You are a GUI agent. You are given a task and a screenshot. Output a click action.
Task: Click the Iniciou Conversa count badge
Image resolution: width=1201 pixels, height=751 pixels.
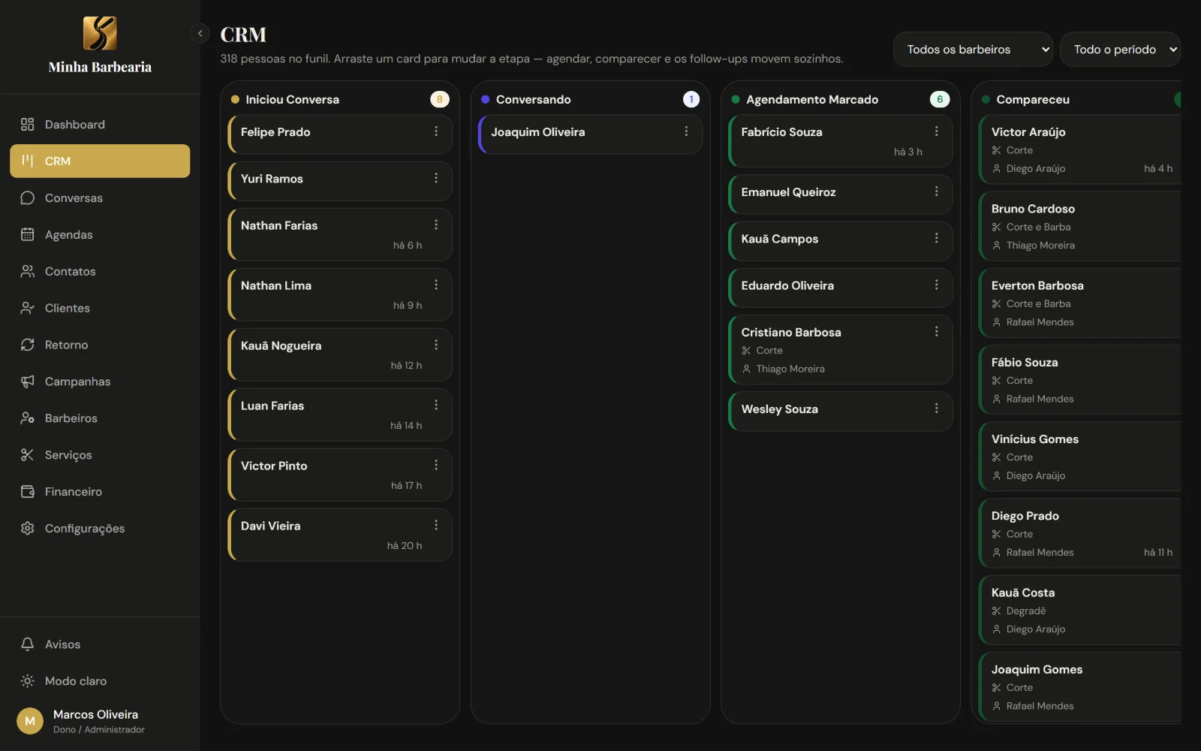click(x=439, y=99)
